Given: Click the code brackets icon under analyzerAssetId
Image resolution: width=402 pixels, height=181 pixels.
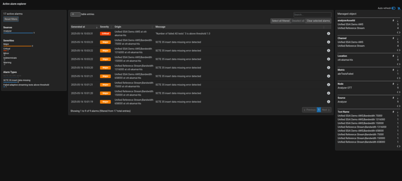Looking at the screenshot, I should (398, 32).
